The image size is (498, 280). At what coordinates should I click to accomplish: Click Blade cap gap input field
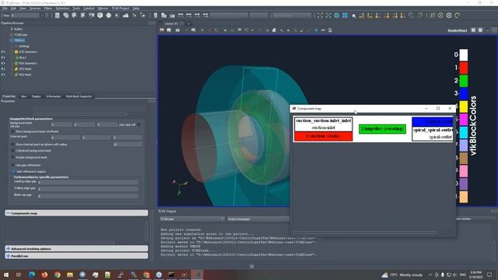88,196
